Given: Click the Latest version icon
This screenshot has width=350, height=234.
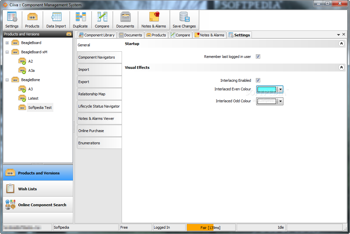Looking at the screenshot, I should [22, 98].
